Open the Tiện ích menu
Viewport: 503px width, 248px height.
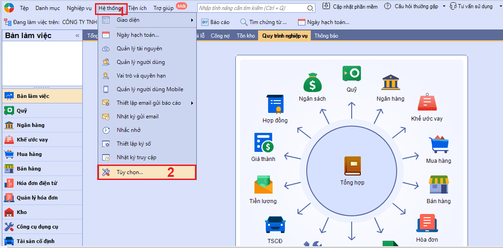(x=137, y=8)
